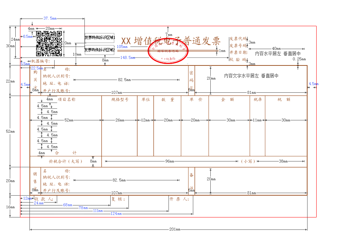Click the 价税合计(大写) label
The image size is (337, 232).
point(66,161)
